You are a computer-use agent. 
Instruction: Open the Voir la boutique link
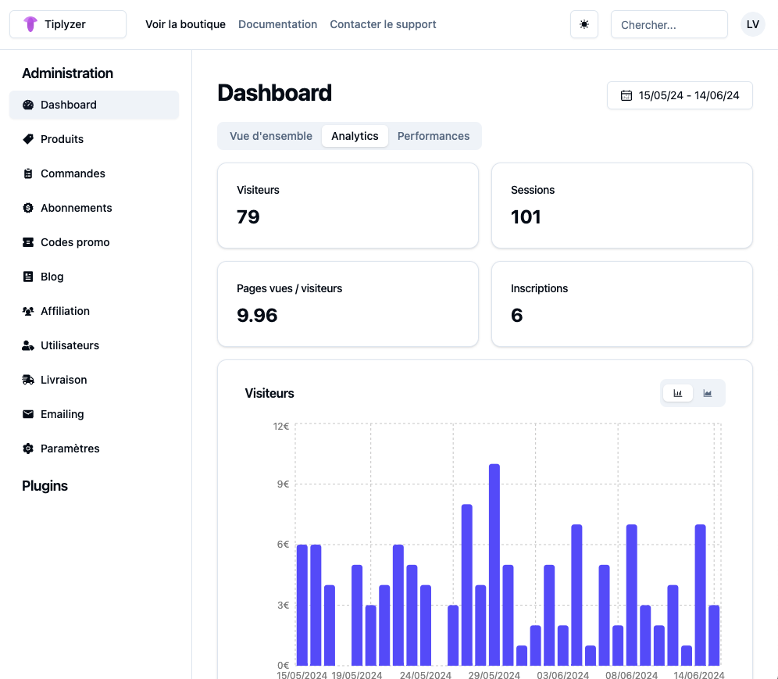tap(185, 24)
